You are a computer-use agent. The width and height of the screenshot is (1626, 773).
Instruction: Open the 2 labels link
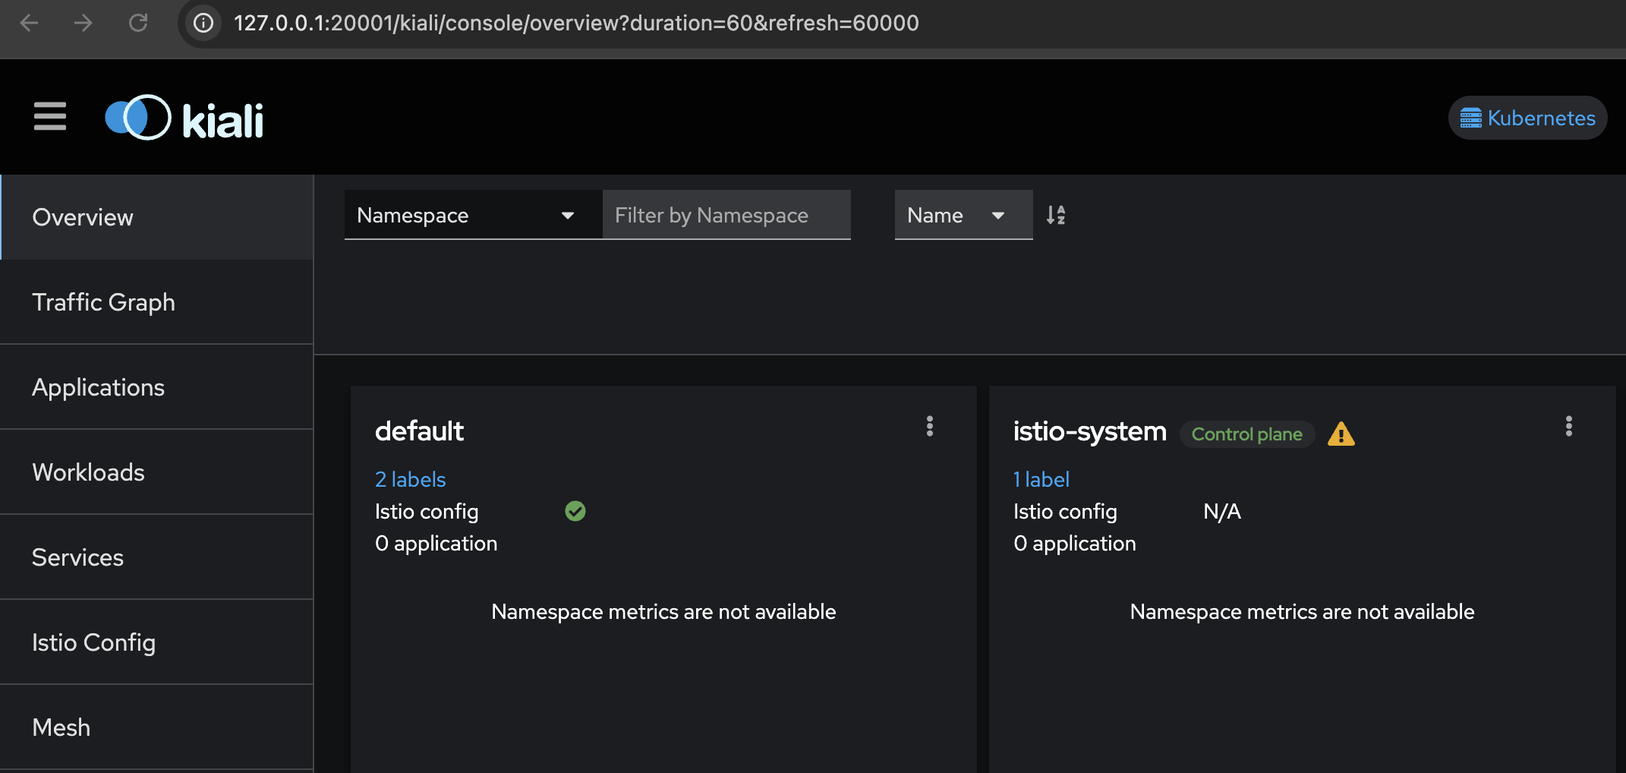410,479
